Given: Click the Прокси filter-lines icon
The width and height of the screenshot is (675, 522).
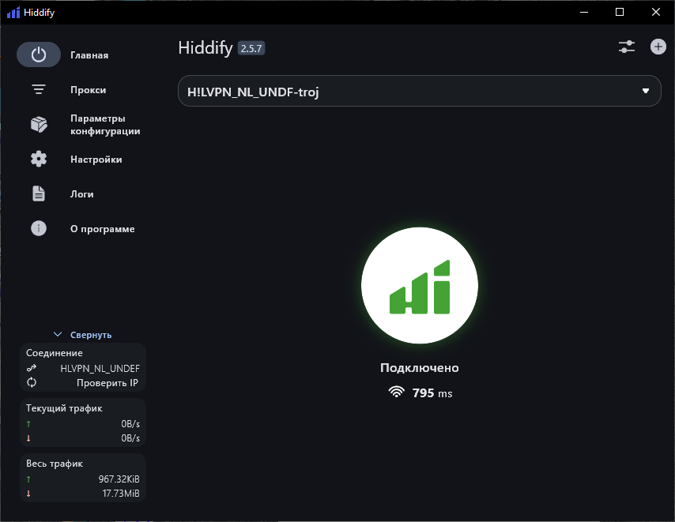Looking at the screenshot, I should click(39, 89).
